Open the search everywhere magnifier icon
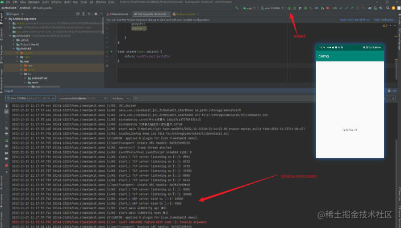Viewport: 401px width, 228px height. [x=388, y=8]
